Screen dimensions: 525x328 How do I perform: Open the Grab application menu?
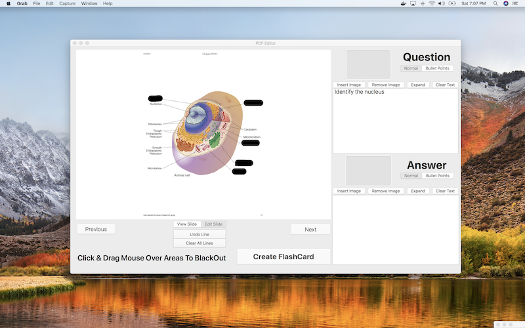tap(22, 3)
